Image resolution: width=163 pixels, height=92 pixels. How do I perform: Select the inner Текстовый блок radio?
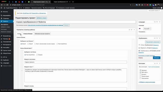25,55
